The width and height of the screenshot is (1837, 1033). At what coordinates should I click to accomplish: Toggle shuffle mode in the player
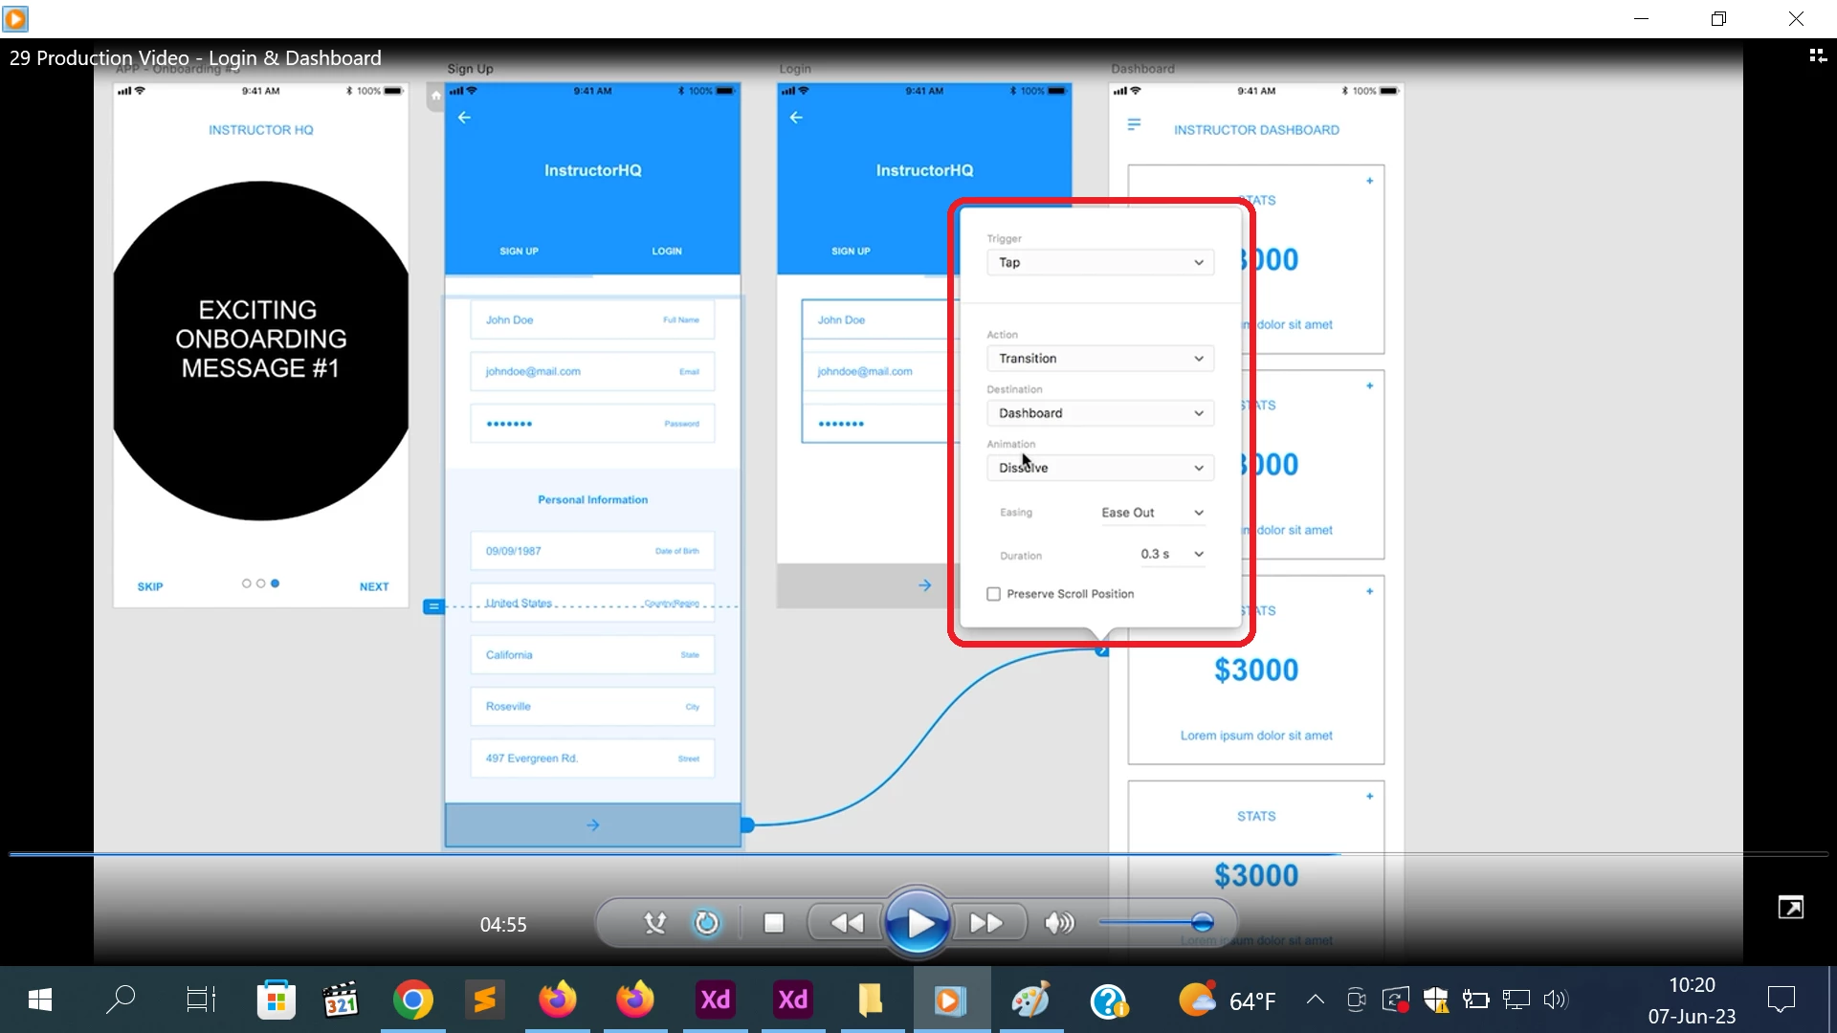click(x=654, y=923)
